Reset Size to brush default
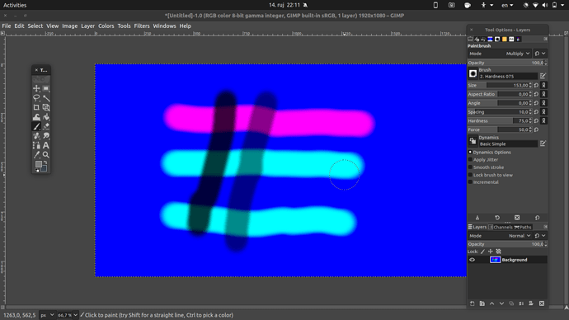Screen dimensions: 569x320 (x=536, y=85)
